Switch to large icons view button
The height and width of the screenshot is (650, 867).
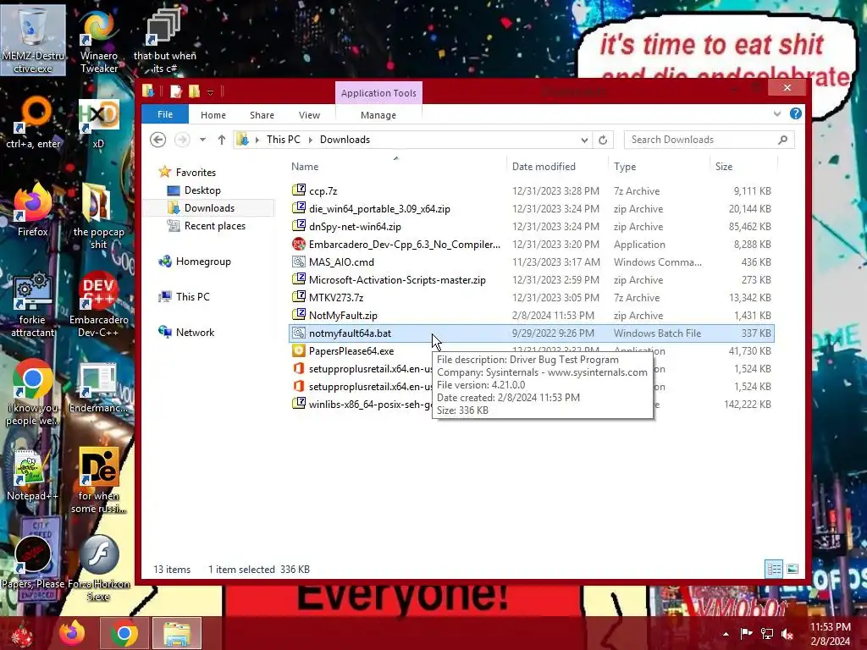coord(792,569)
